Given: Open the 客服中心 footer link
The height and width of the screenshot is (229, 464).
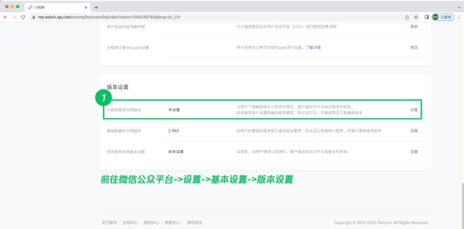Looking at the screenshot, I should click(x=172, y=222).
